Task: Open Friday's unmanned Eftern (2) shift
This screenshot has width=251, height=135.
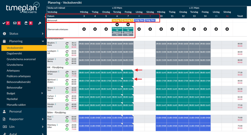Action: point(128,32)
